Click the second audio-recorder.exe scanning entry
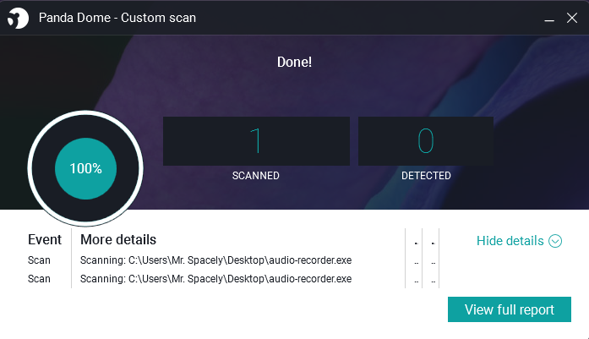 point(215,279)
